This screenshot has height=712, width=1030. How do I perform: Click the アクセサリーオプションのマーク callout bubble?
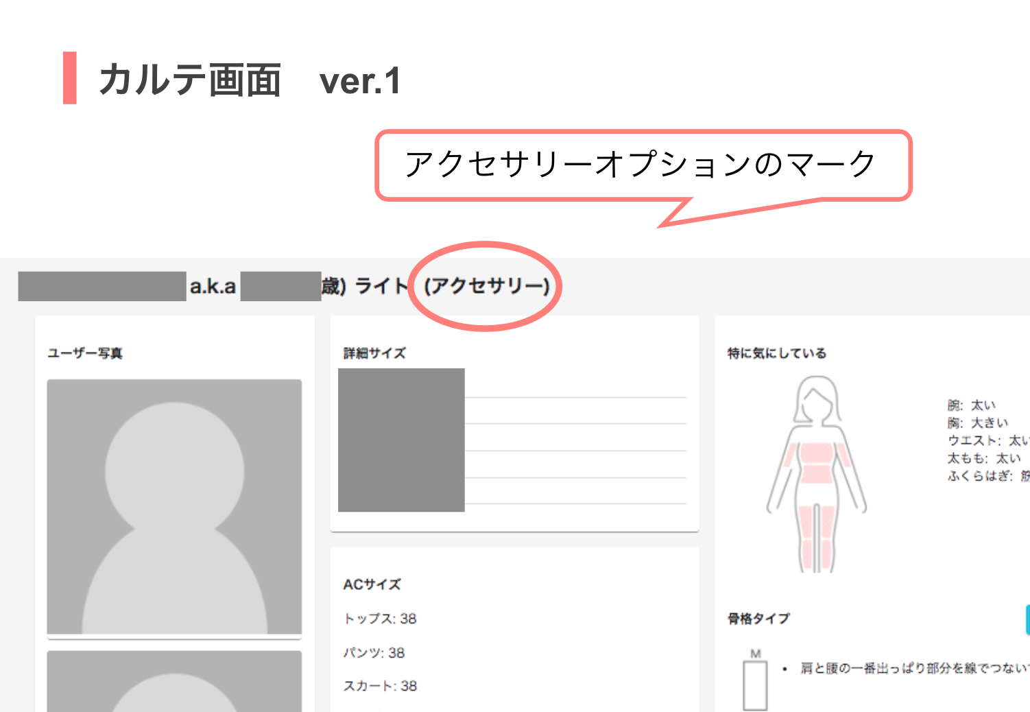643,165
